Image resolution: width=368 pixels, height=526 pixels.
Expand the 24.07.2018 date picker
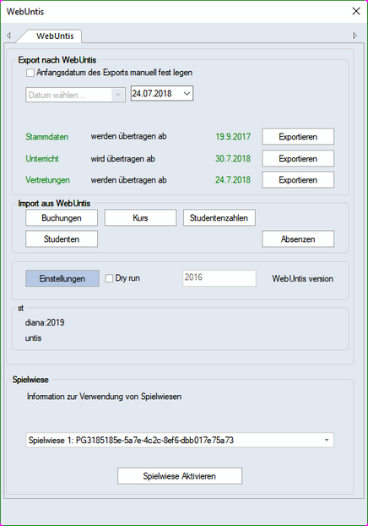tap(187, 94)
